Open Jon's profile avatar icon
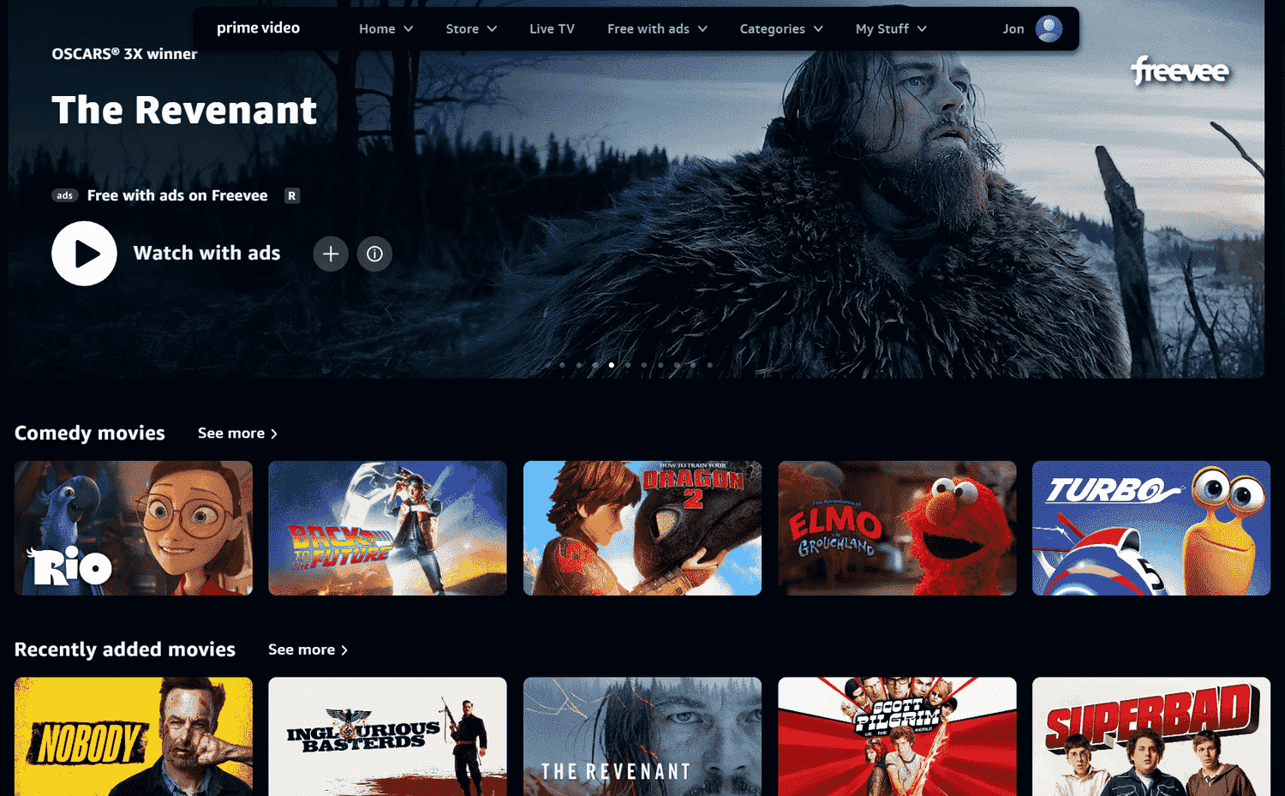This screenshot has width=1285, height=796. 1049,29
